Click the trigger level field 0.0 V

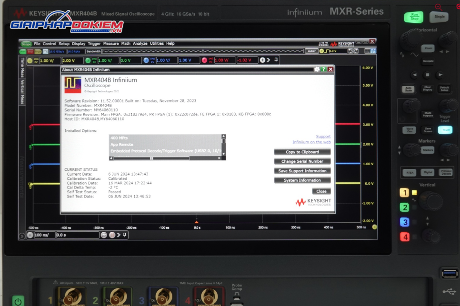[x=337, y=51]
